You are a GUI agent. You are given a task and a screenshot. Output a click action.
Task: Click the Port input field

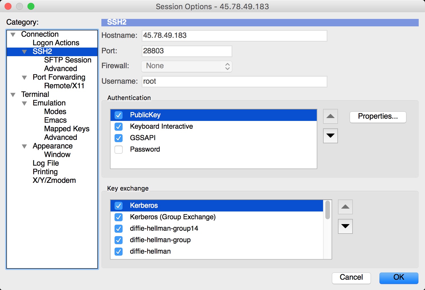(x=187, y=51)
